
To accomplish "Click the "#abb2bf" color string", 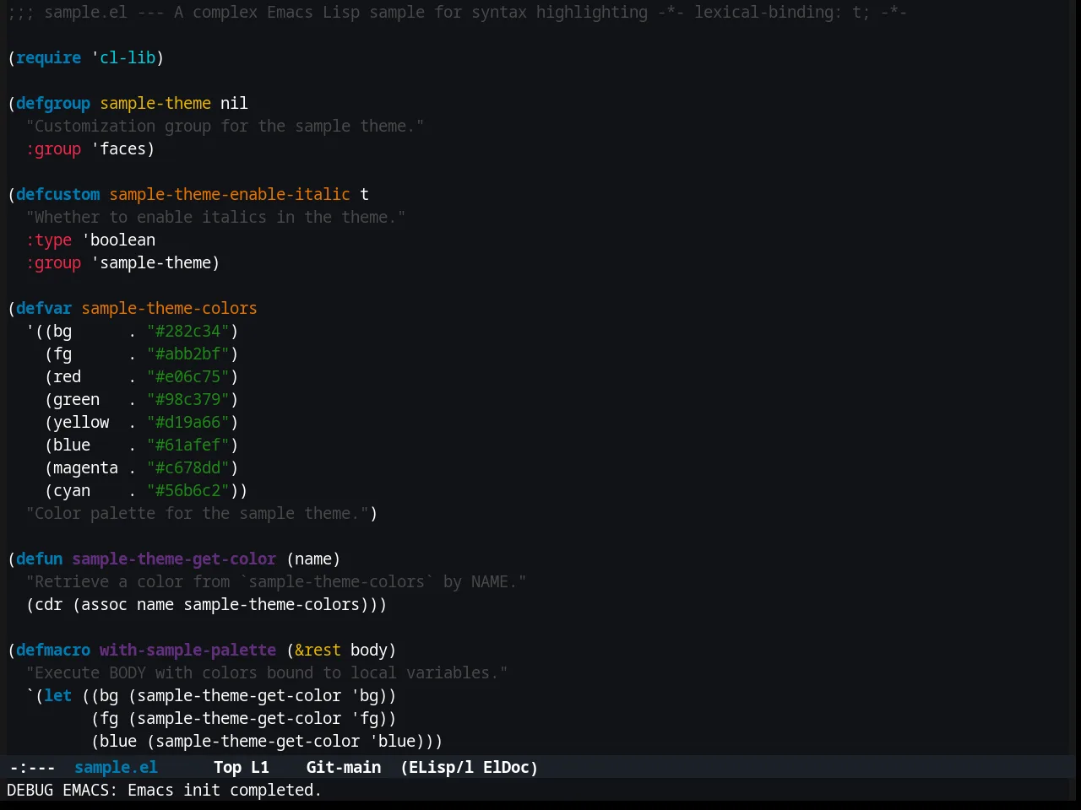I will click(x=187, y=354).
